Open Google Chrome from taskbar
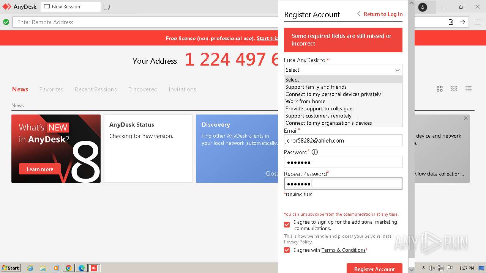This screenshot has width=486, height=273. pyautogui.click(x=69, y=268)
